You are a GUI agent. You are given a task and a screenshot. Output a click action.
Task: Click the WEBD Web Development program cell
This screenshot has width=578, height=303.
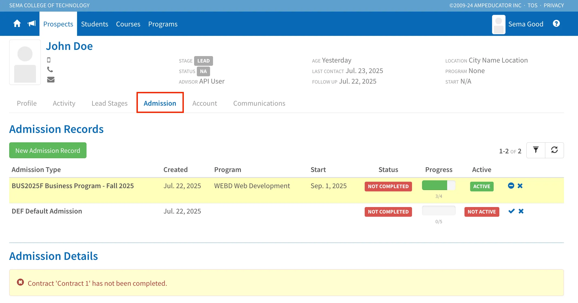252,186
